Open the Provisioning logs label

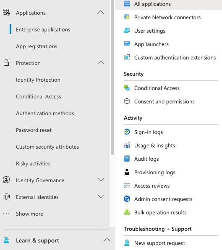click(x=155, y=172)
